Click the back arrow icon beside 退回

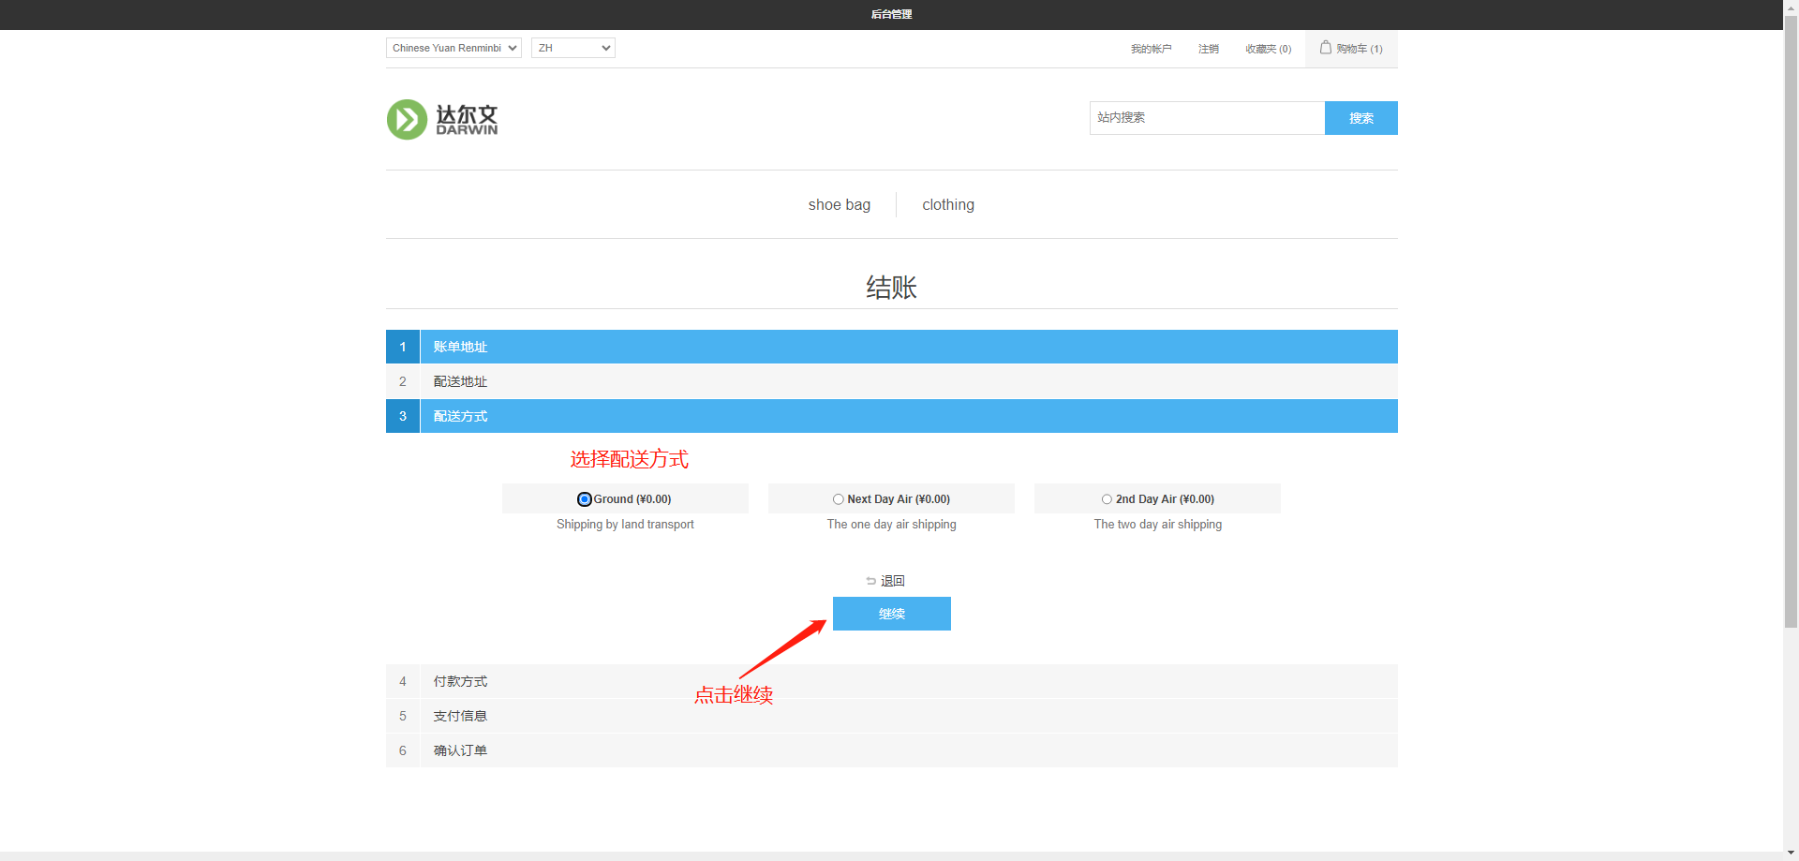[870, 581]
